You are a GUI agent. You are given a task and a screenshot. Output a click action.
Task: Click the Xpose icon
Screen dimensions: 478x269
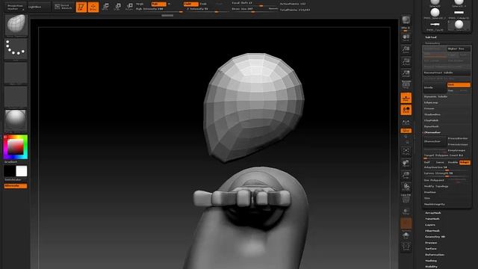[406, 247]
